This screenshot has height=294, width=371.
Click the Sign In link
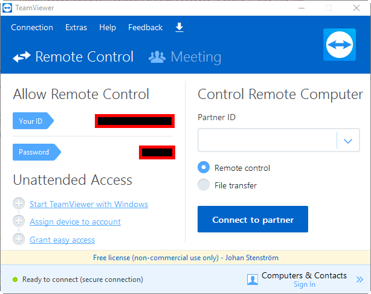click(x=305, y=284)
